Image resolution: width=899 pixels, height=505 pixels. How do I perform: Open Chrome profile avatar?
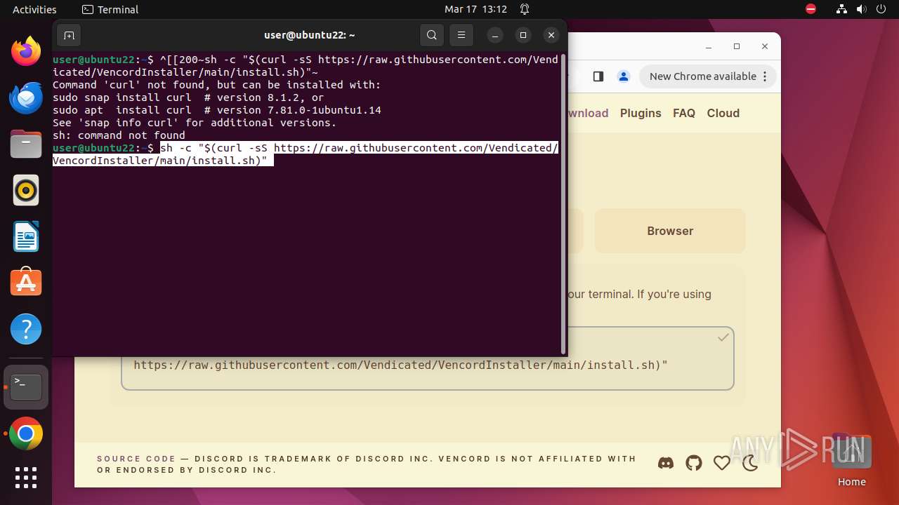point(623,76)
